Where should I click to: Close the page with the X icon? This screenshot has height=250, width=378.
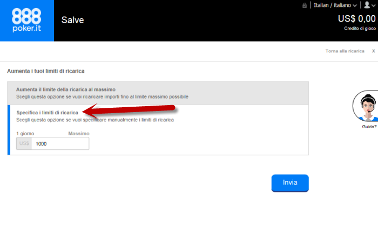[x=373, y=51]
